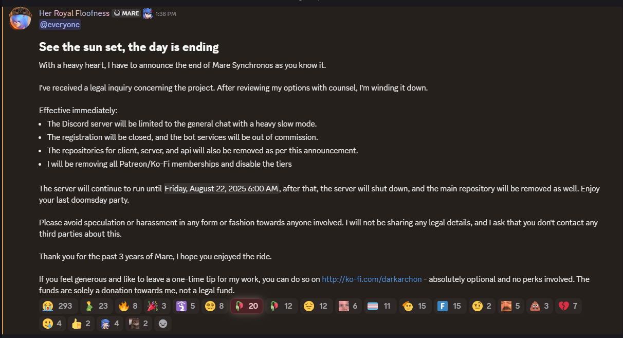Click the thumbs up reaction

tap(81, 324)
